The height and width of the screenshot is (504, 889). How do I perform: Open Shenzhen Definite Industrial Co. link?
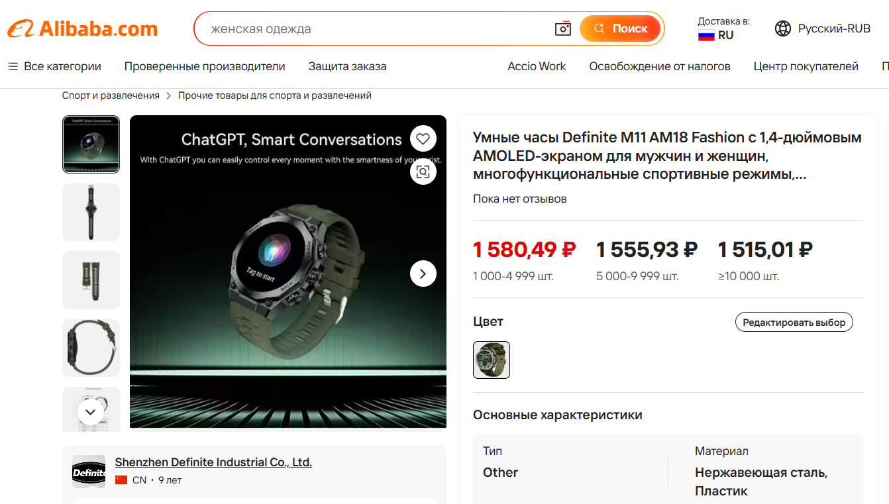213,462
